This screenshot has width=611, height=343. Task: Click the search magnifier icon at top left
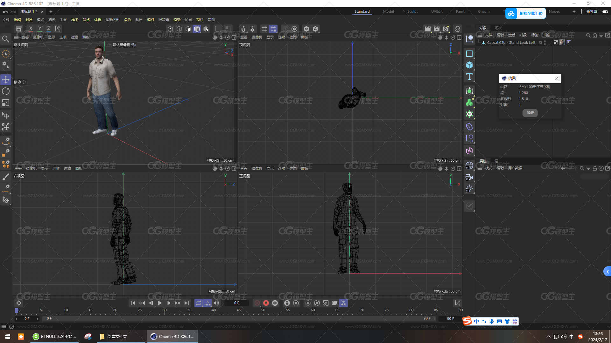point(5,39)
